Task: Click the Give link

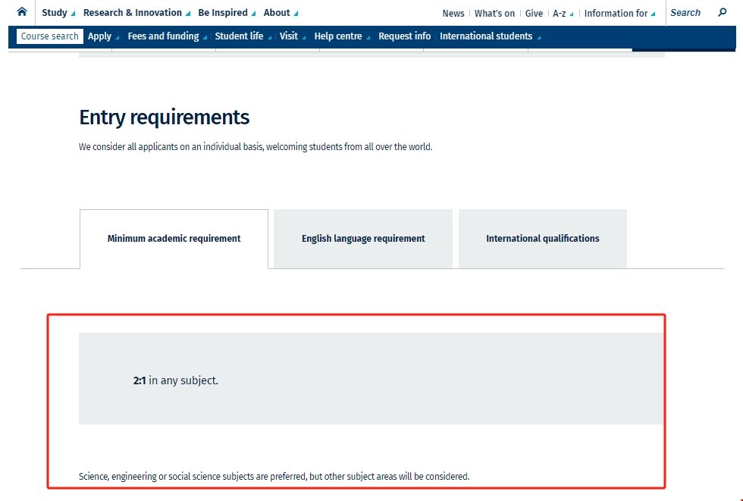Action: 534,14
